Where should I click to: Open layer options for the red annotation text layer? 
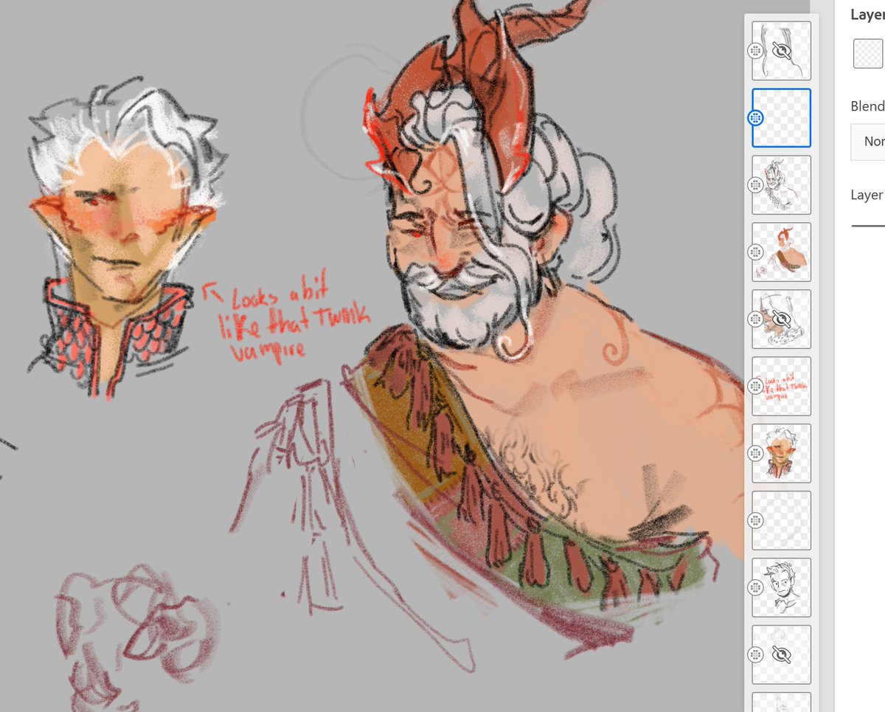coord(755,384)
